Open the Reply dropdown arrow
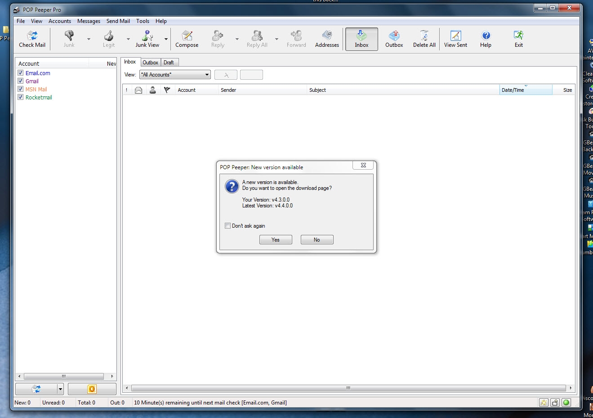Viewport: 593px width, 418px height. point(237,39)
